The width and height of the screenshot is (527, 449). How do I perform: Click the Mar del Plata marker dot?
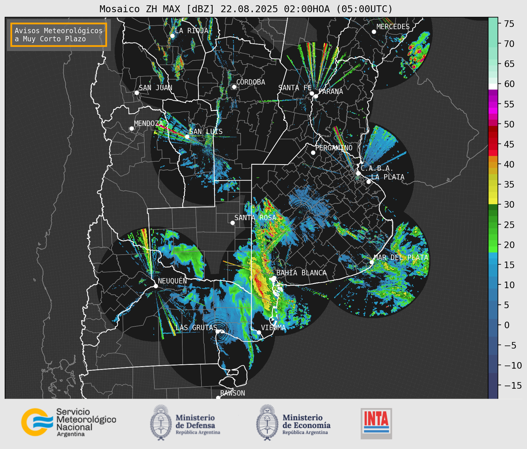[371, 262]
